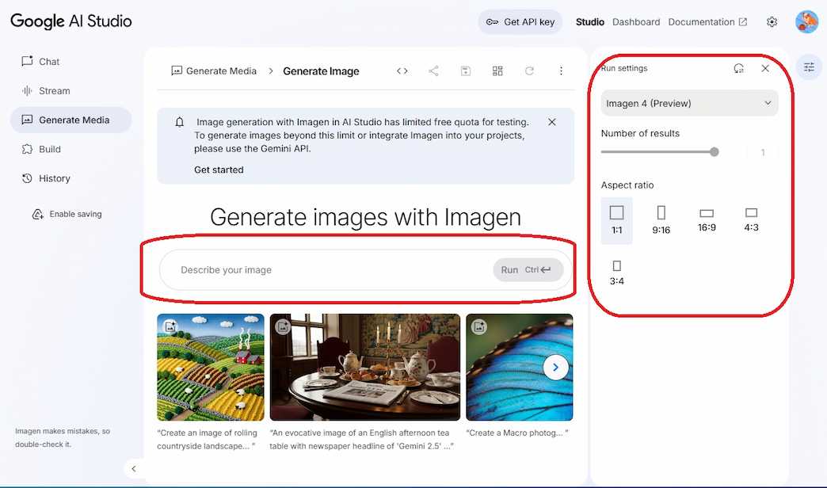Reset the Run settings to defaults
The height and width of the screenshot is (488, 827).
point(738,68)
